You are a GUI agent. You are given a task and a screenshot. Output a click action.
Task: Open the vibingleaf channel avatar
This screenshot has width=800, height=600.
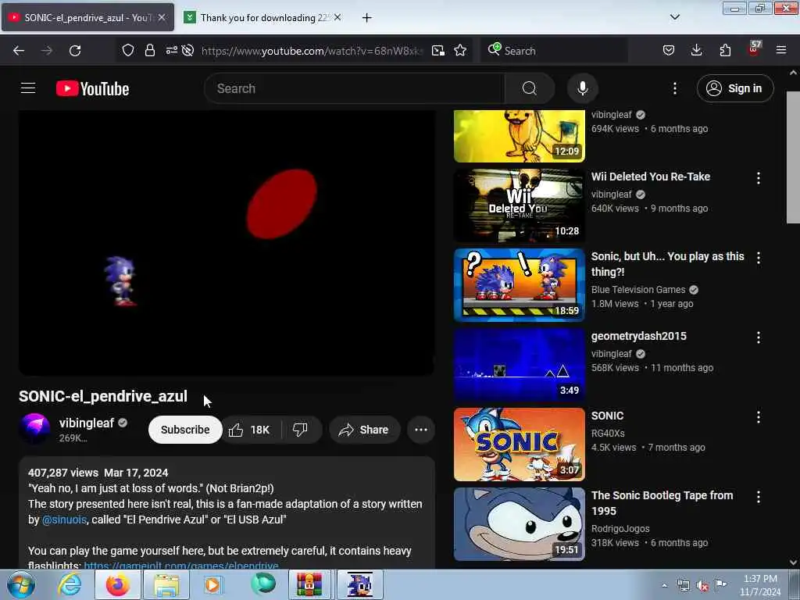34,429
